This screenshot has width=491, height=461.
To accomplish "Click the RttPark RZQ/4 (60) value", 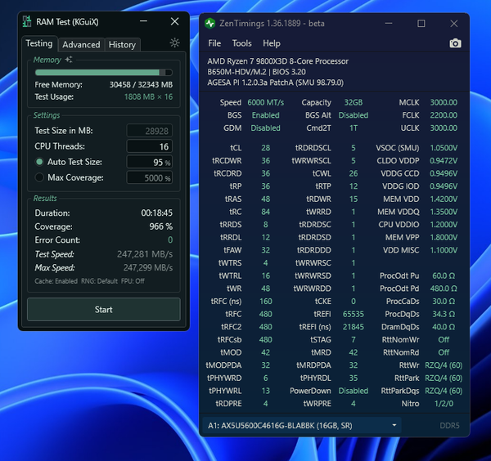I will (x=444, y=378).
